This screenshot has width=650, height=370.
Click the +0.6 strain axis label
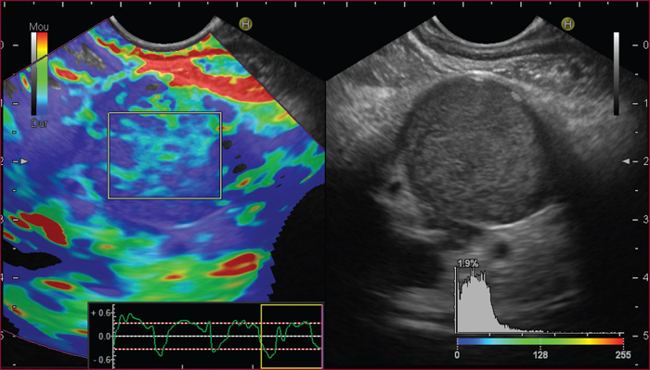100,313
